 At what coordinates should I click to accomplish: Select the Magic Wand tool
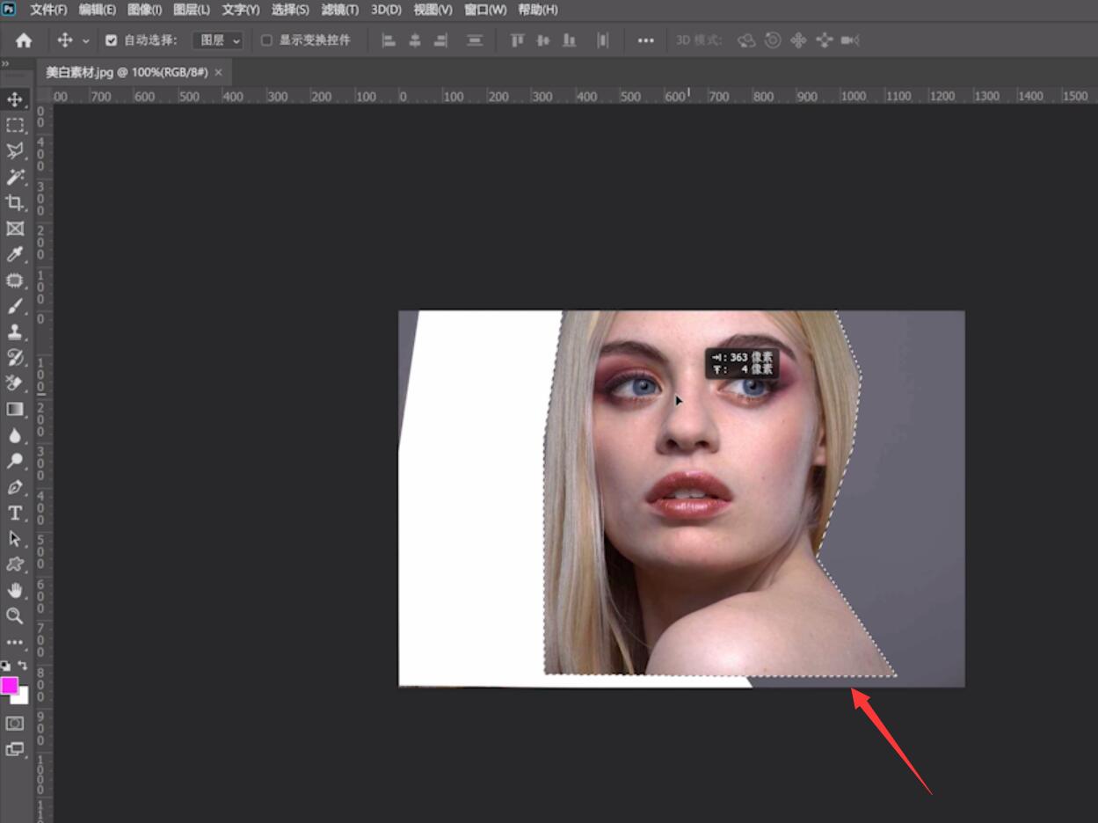click(15, 177)
